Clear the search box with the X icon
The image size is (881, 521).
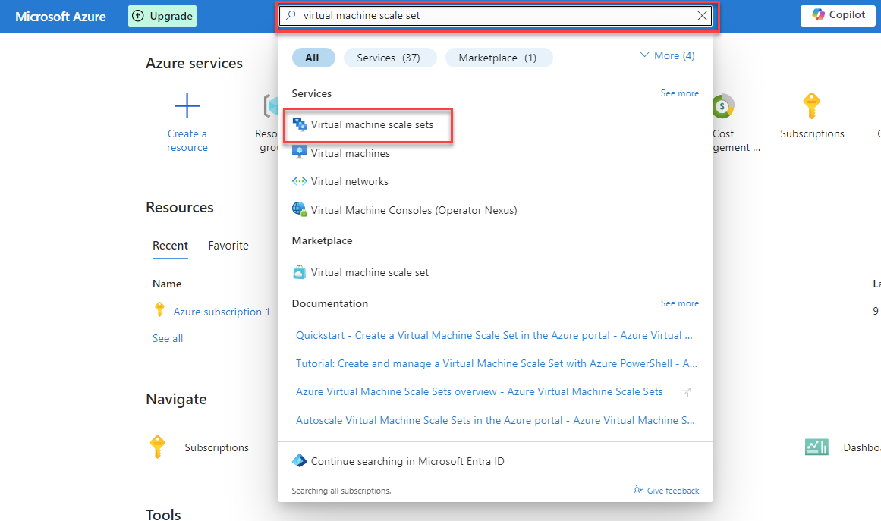point(702,16)
